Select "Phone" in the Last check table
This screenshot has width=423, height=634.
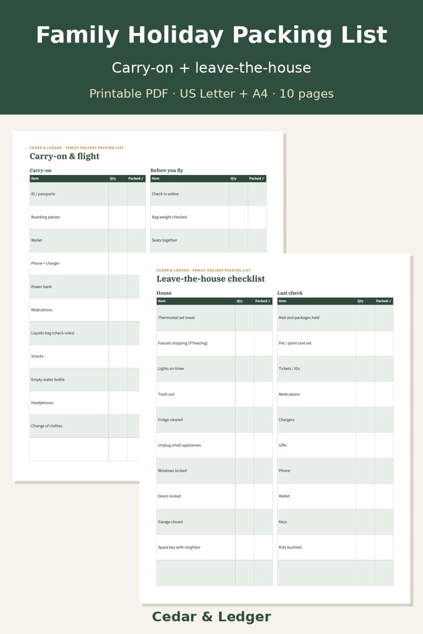(284, 470)
